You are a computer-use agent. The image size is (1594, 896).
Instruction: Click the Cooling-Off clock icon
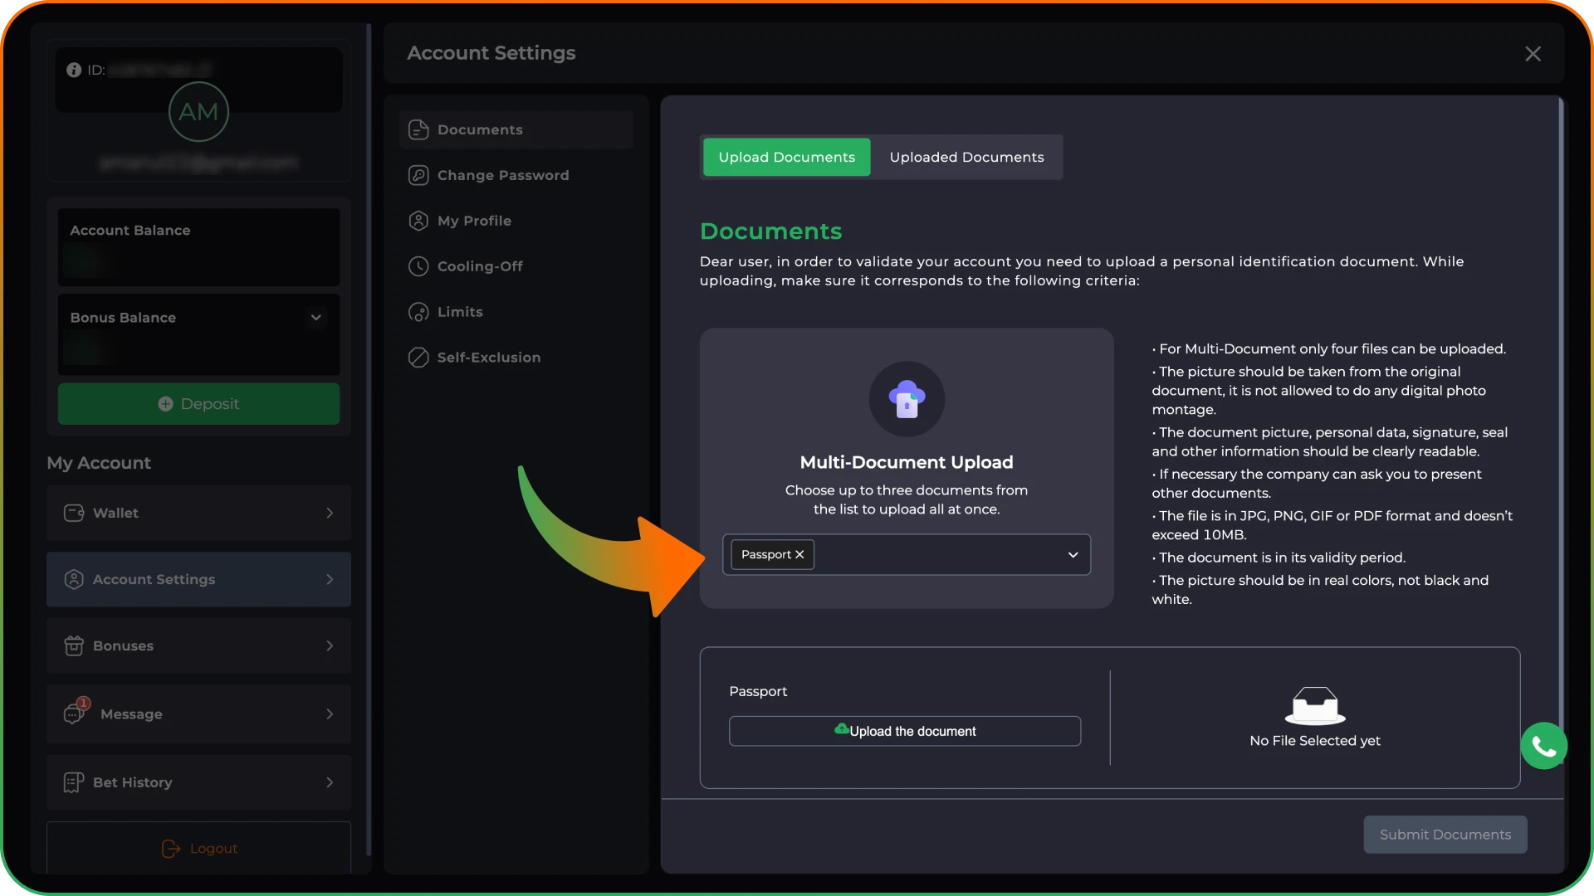tap(418, 266)
